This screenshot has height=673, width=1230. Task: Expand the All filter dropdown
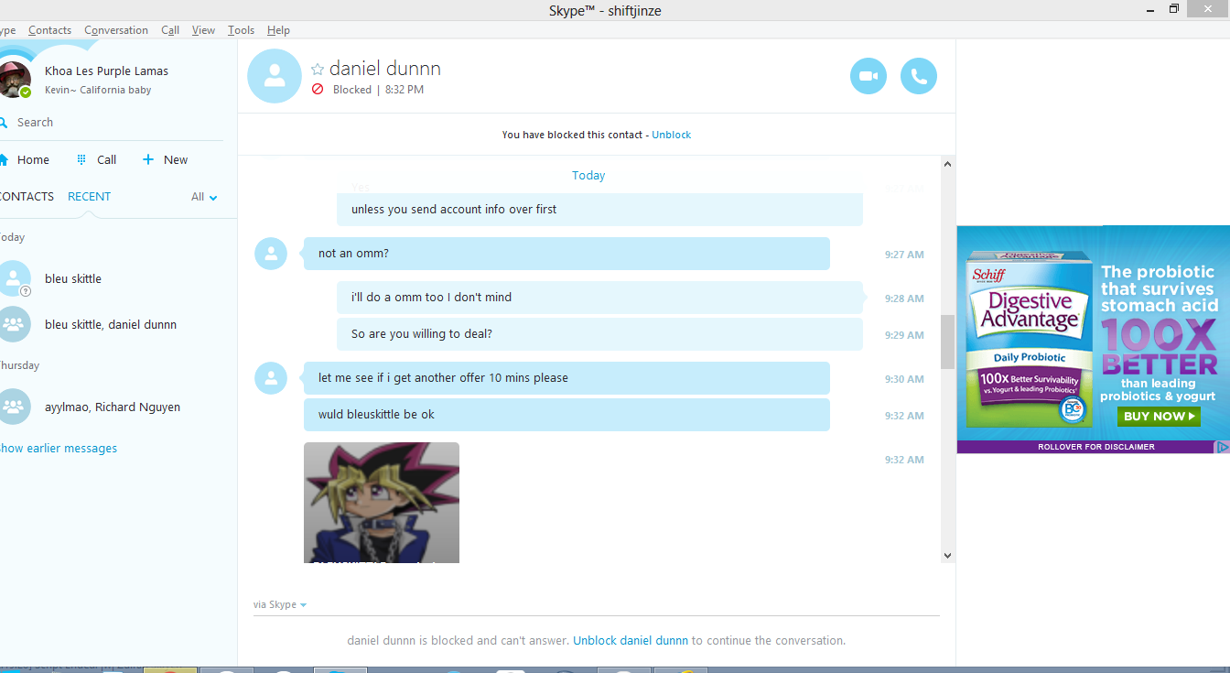[x=204, y=197]
